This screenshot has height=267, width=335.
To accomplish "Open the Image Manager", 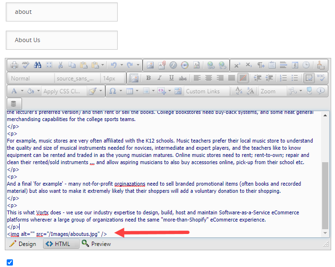I will [x=150, y=65].
